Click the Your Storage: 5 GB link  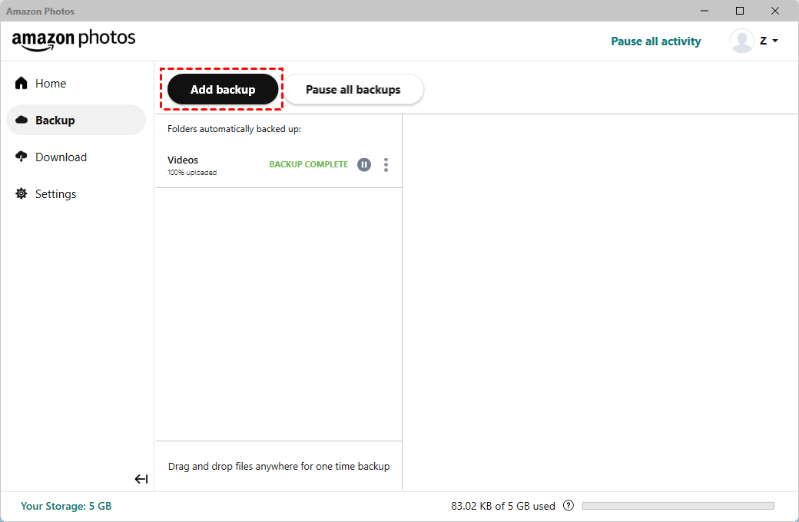(66, 506)
